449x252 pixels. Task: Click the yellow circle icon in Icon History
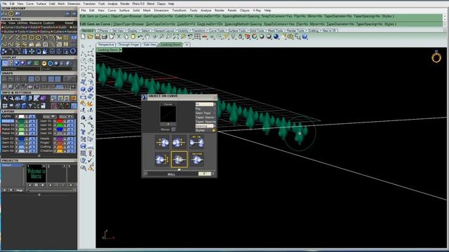click(11, 13)
